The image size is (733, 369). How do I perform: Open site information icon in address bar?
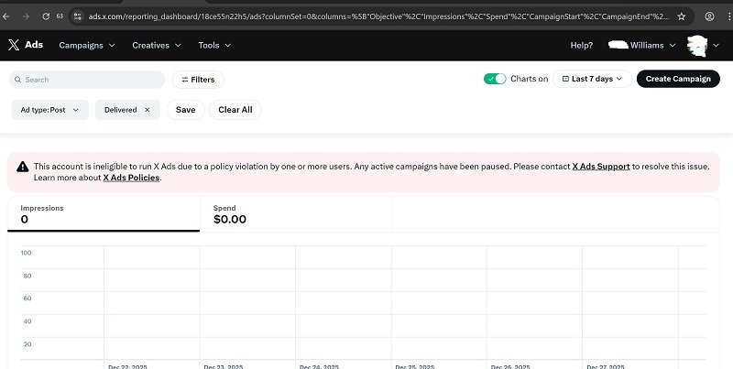click(78, 16)
